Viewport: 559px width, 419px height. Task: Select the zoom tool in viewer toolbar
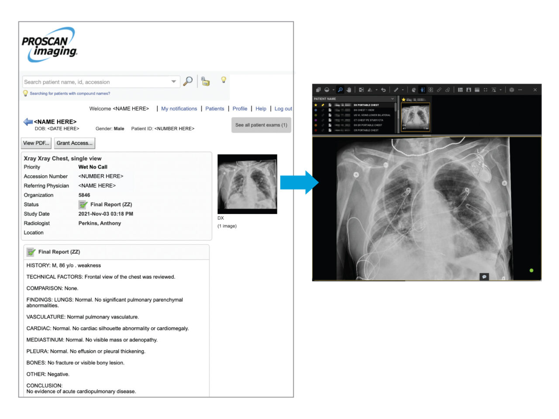[340, 90]
